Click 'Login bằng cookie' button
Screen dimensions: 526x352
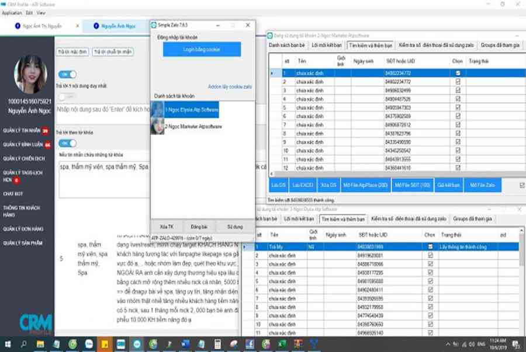point(202,50)
